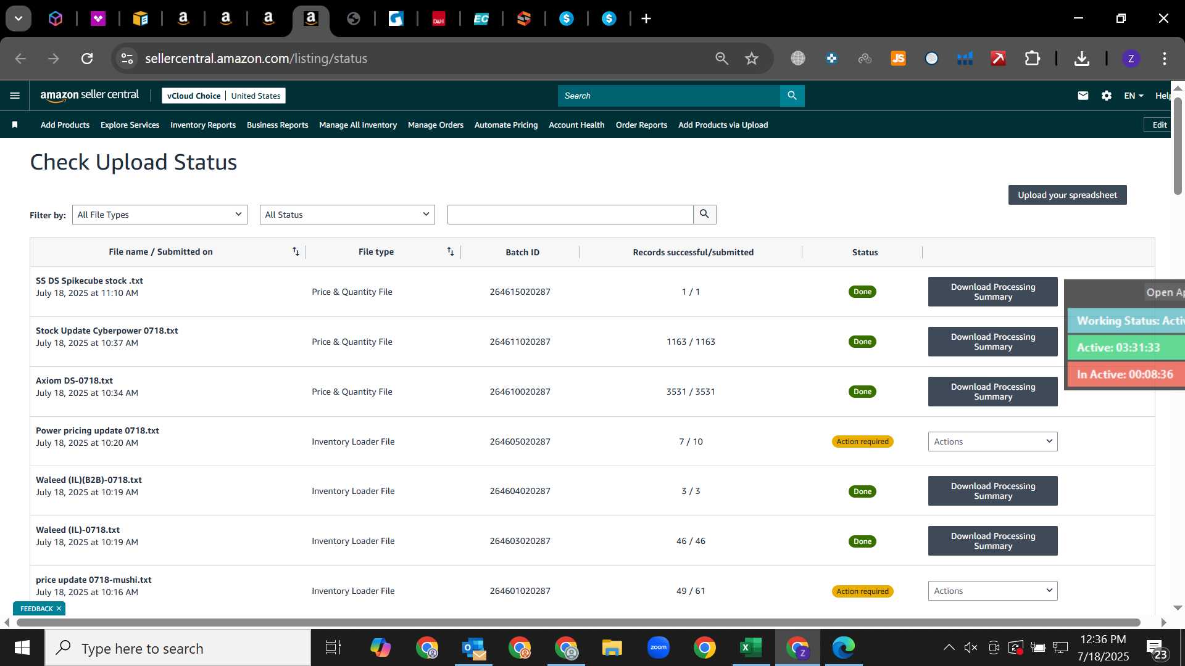This screenshot has height=666, width=1185.
Task: Open the settings gear icon
Action: [x=1106, y=96]
